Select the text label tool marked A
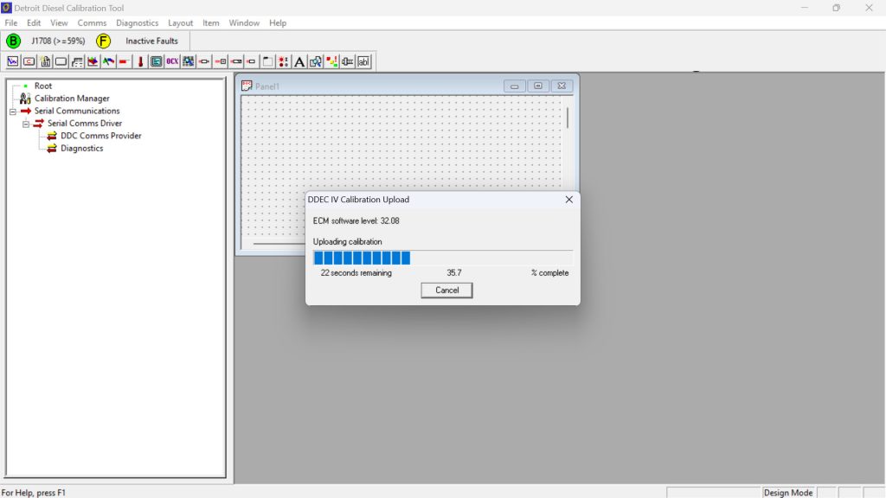This screenshot has height=498, width=886. (x=299, y=61)
